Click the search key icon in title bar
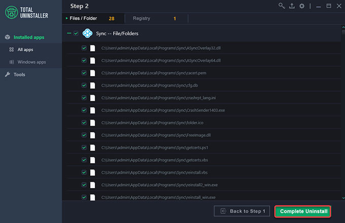The image size is (345, 223). coord(282,6)
